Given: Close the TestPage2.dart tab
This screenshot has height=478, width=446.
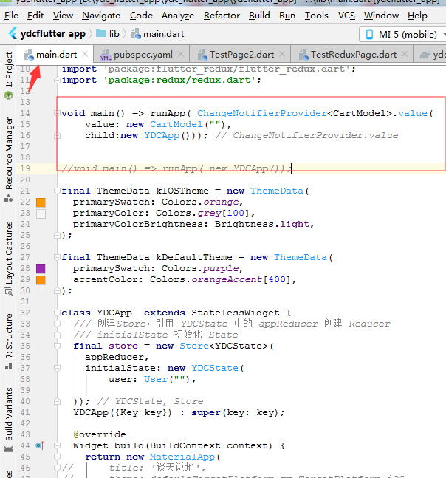Looking at the screenshot, I should [x=282, y=55].
